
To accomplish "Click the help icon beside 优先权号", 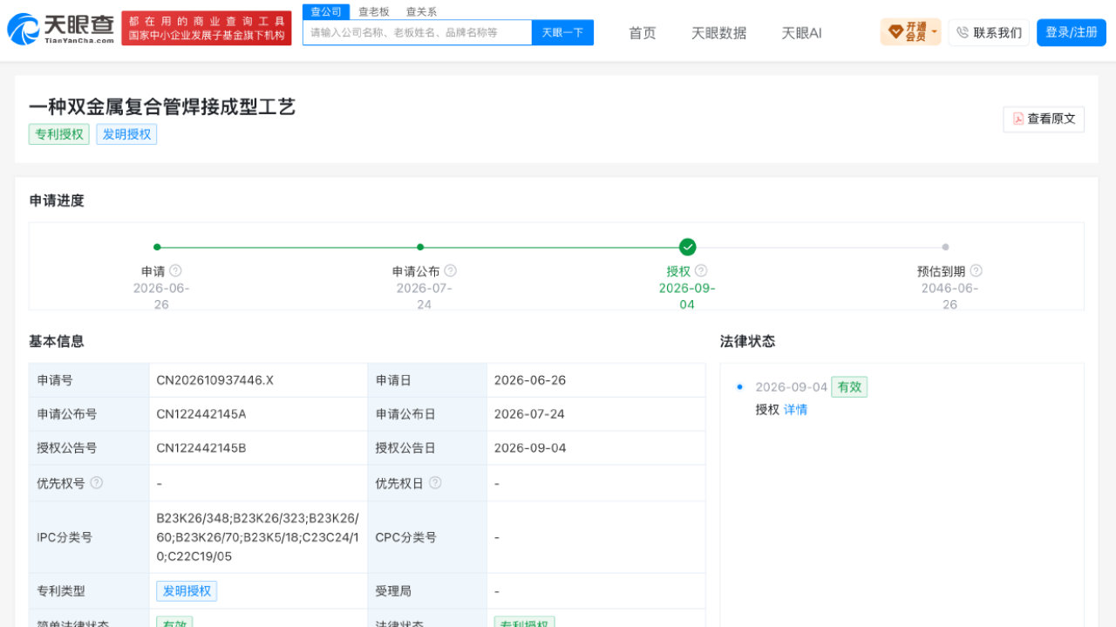I will tap(97, 482).
